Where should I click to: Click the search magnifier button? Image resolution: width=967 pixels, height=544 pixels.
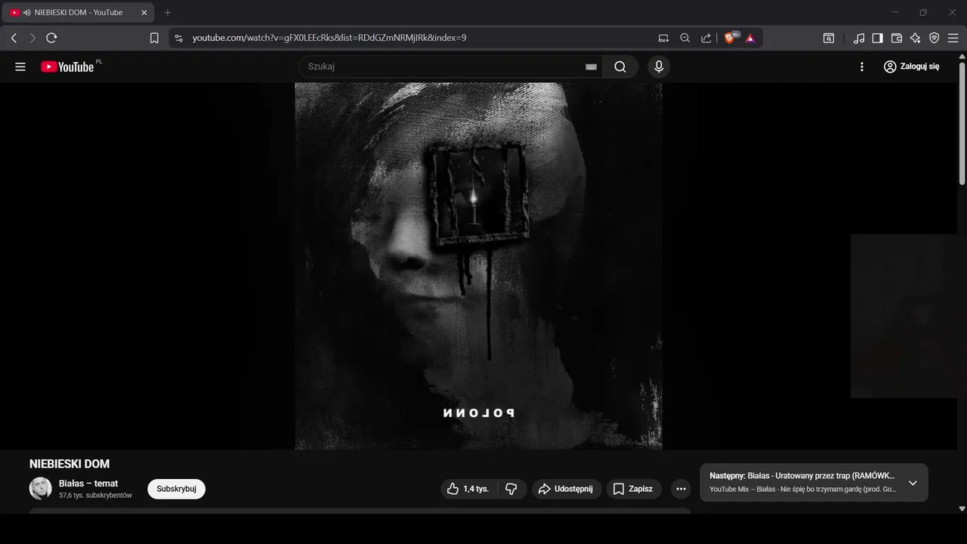point(620,66)
